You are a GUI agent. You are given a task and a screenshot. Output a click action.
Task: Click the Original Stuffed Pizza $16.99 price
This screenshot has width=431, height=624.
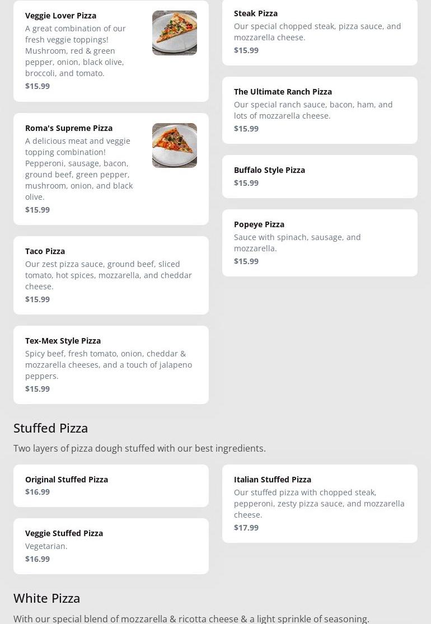point(38,492)
